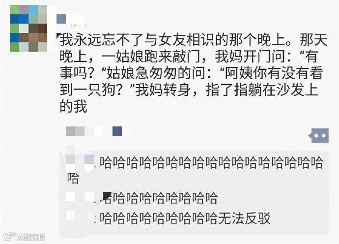Tap the white blurred block beside the timestamp
339x244 pixels.
coord(99,131)
